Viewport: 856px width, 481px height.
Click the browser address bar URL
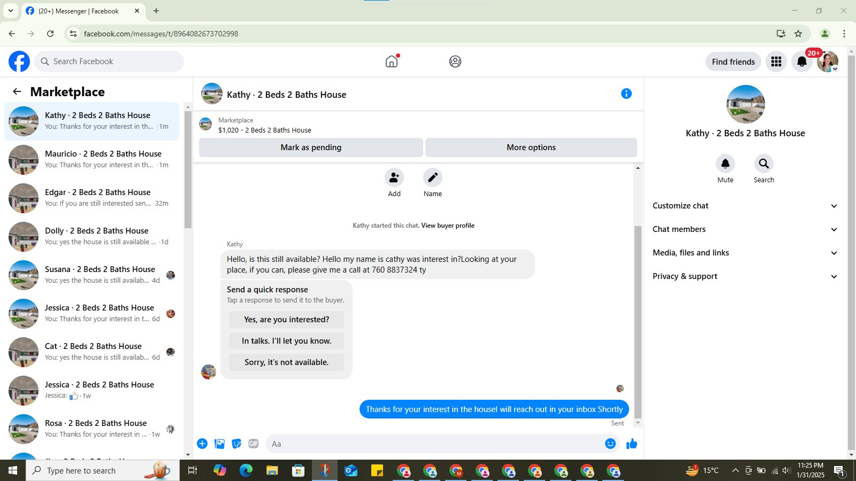point(161,34)
